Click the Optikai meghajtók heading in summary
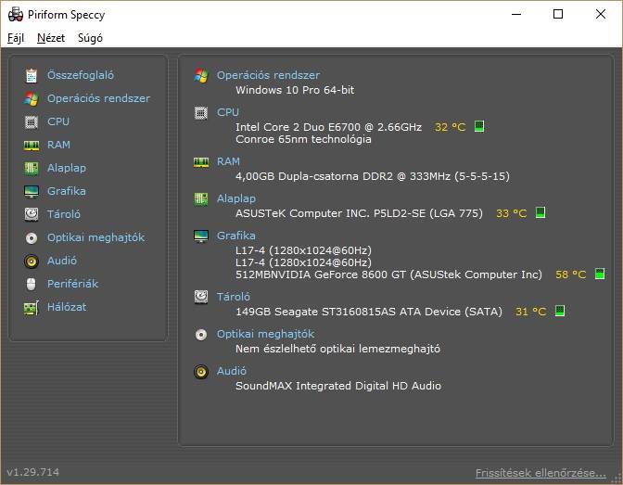This screenshot has height=485, width=623. click(x=266, y=334)
